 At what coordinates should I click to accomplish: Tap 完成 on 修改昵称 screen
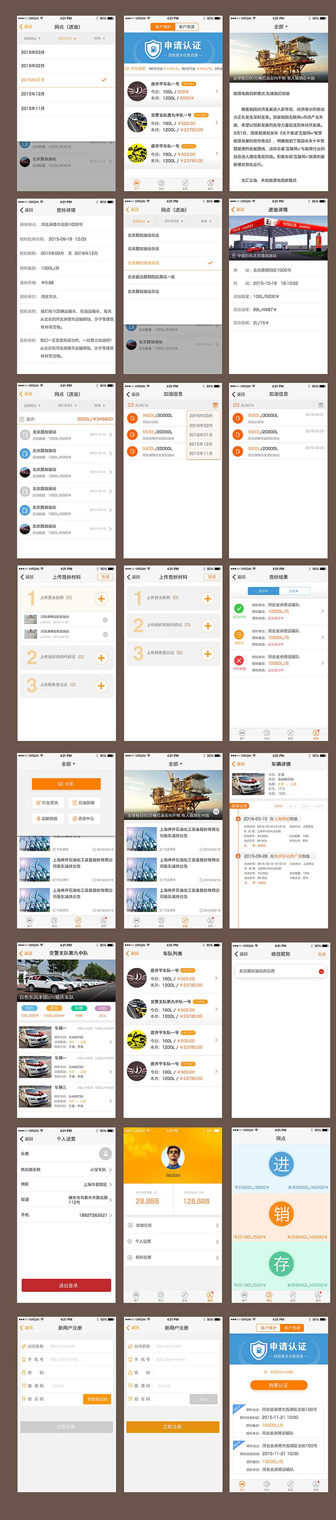click(321, 953)
